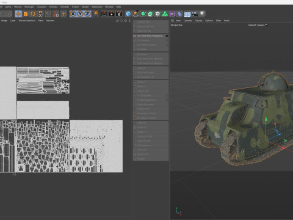Open the Help menu
Screen dimensions: 293x220
(x=118, y=7)
